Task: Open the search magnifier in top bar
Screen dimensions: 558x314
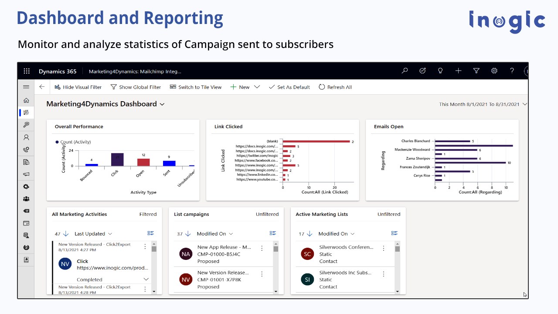Action: pyautogui.click(x=405, y=71)
